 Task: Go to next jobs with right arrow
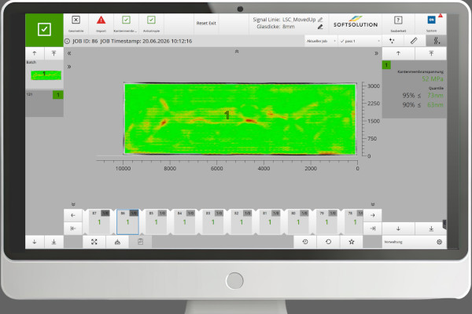click(373, 215)
